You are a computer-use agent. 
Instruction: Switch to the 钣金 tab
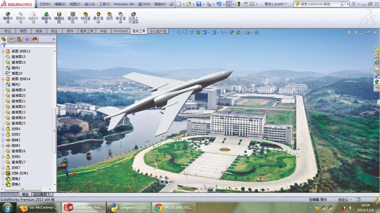point(55,31)
